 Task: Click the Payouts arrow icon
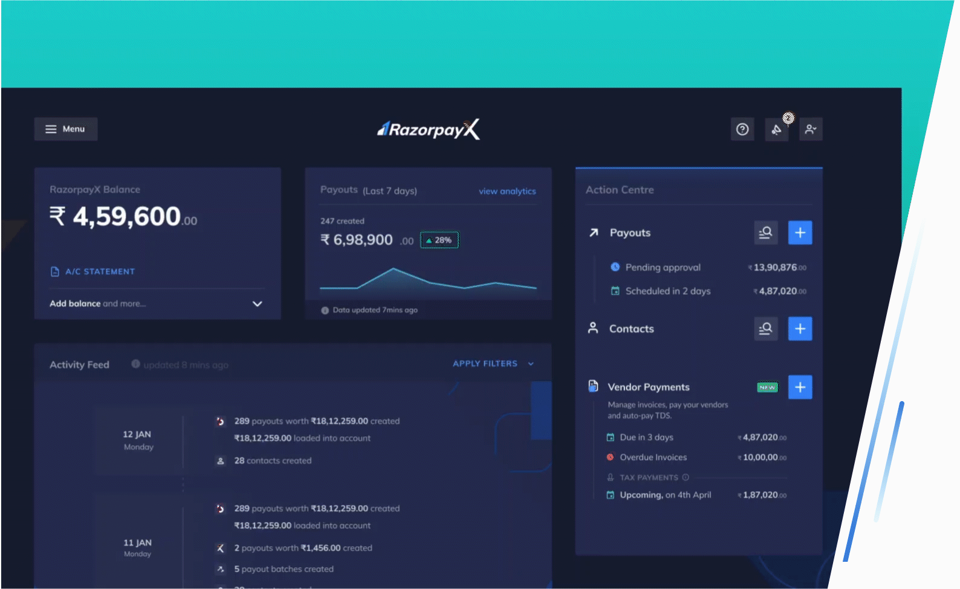pyautogui.click(x=594, y=233)
